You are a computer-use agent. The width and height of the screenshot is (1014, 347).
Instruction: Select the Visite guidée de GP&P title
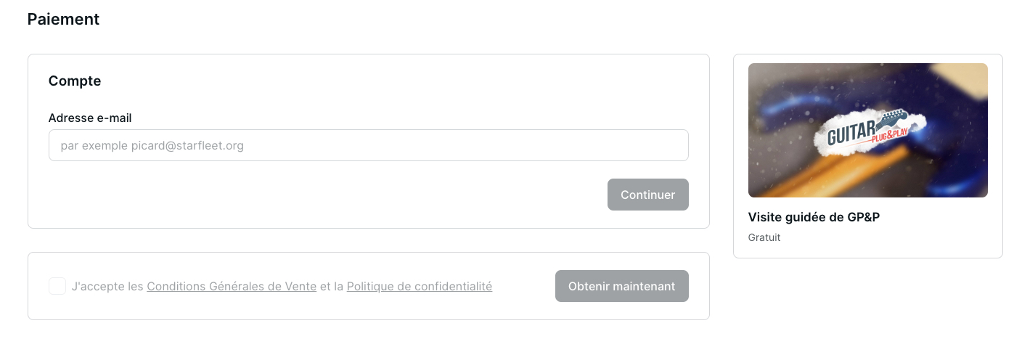[814, 217]
